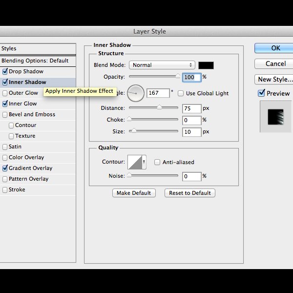This screenshot has height=293, width=293.
Task: Select the Drop Shadow label row
Action: [26, 71]
